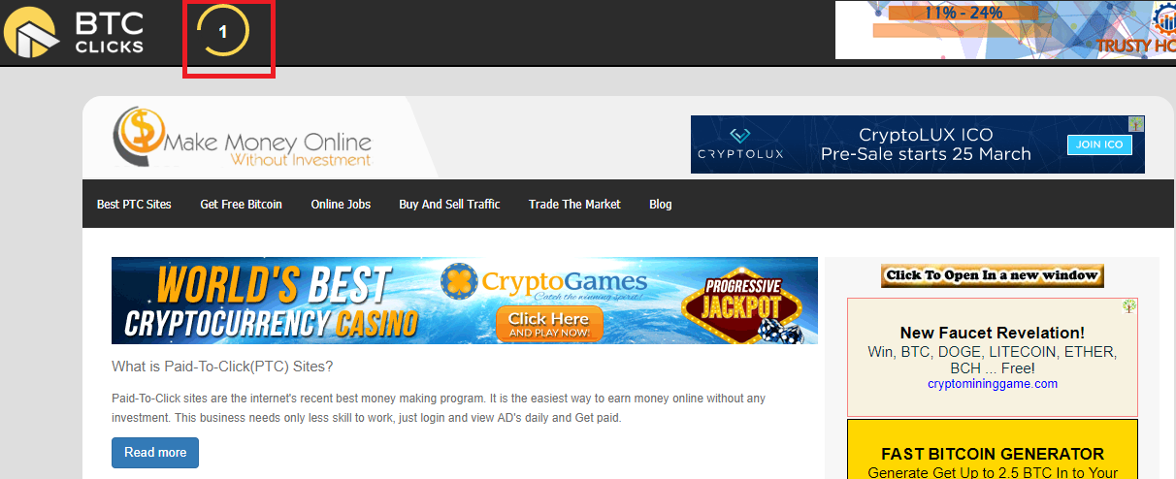Click the CryptoGames casino banner
This screenshot has width=1176, height=479.
click(465, 301)
